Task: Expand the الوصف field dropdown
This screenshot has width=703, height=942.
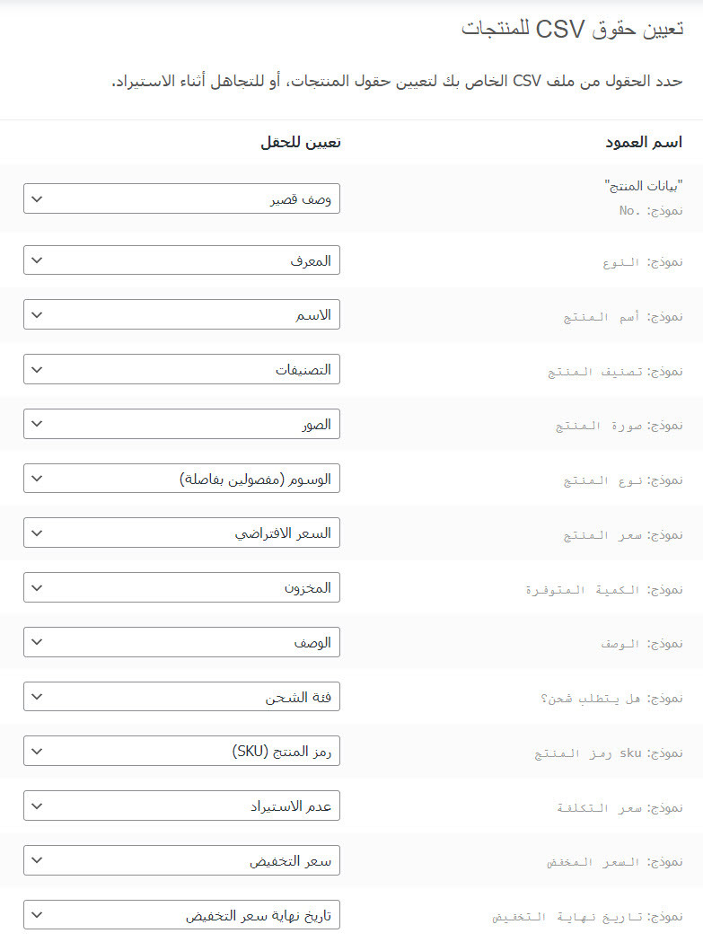Action: [x=181, y=642]
